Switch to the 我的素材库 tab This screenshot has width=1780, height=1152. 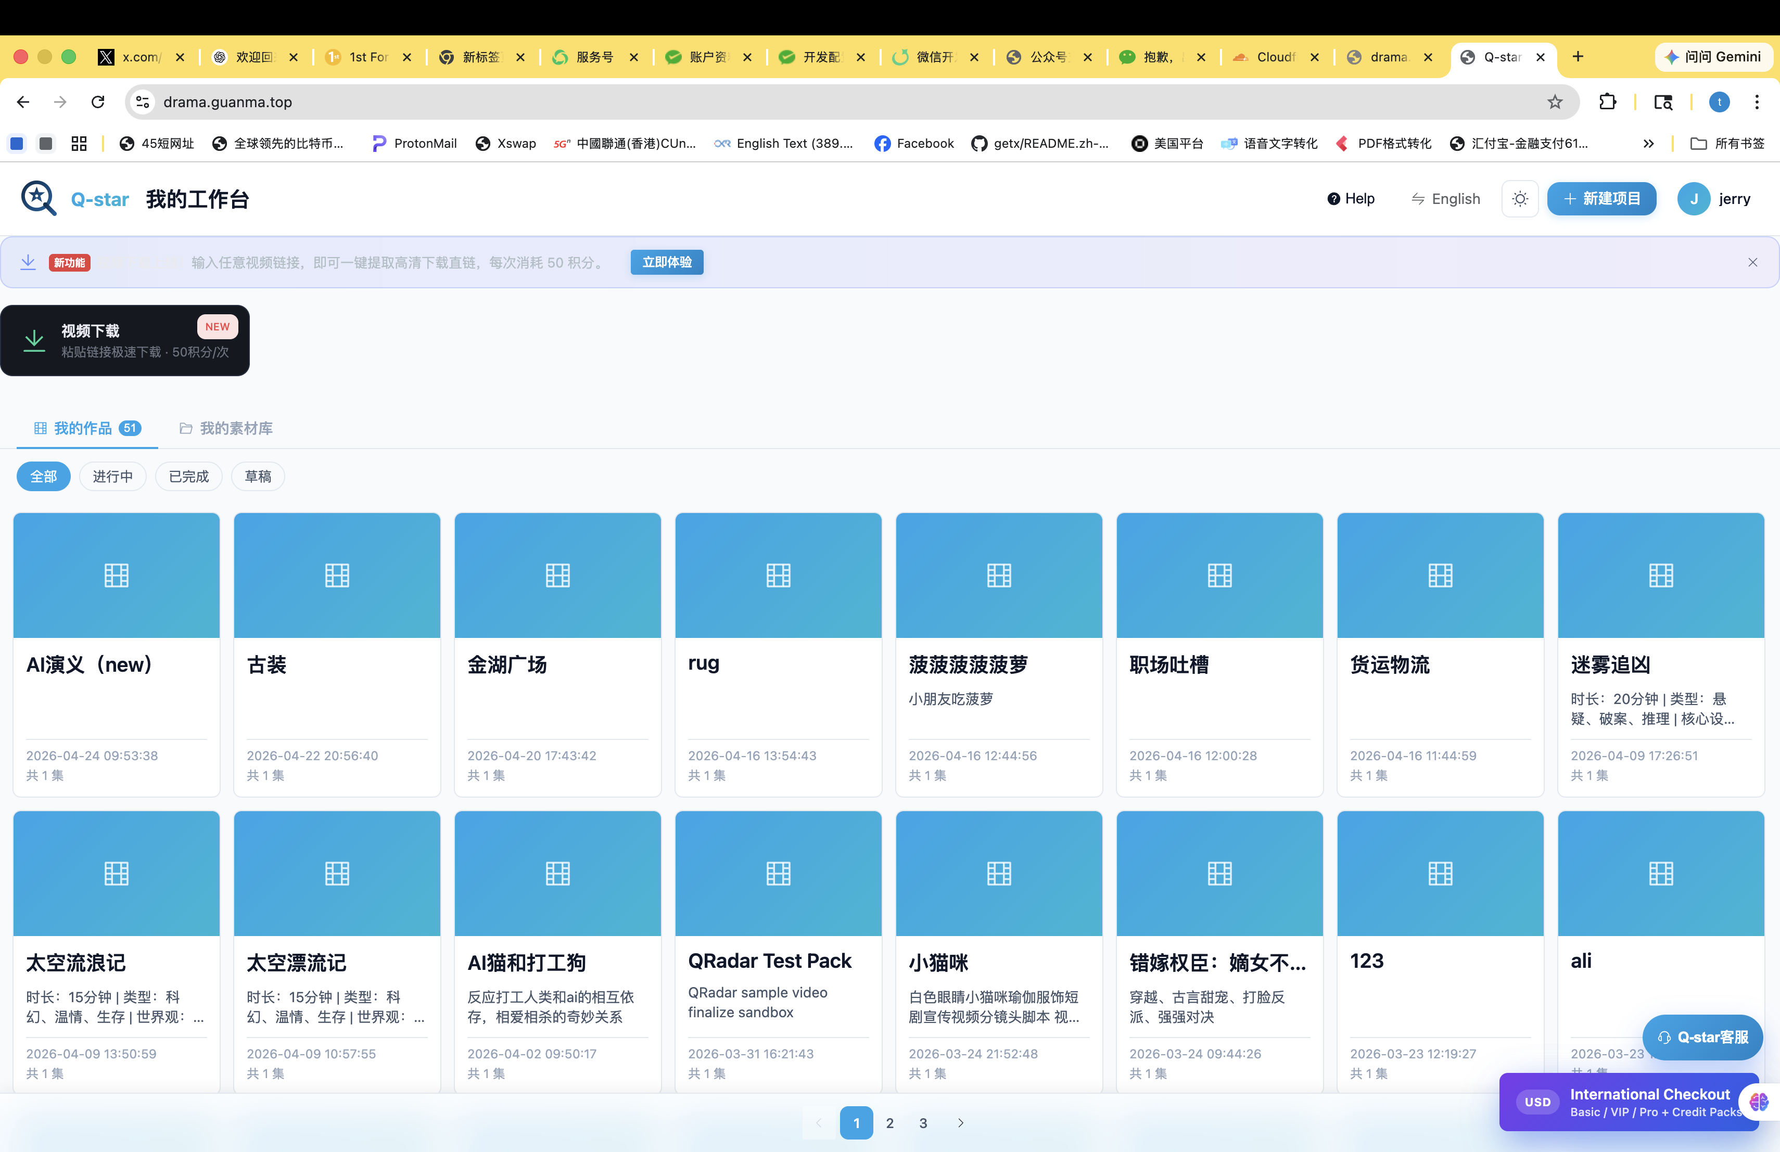point(226,428)
